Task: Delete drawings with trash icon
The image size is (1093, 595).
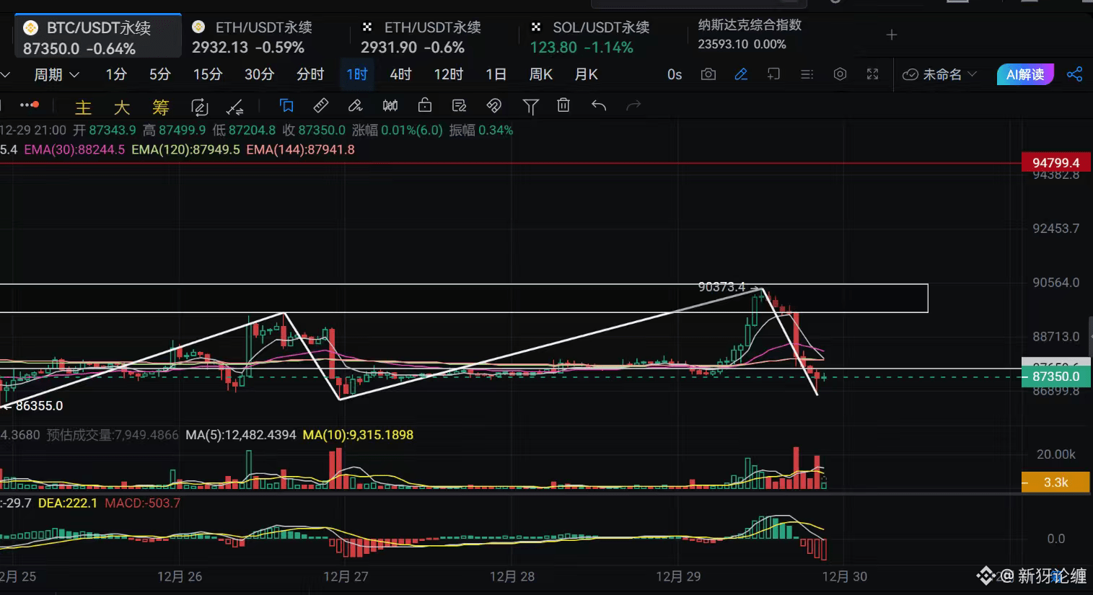Action: coord(563,105)
